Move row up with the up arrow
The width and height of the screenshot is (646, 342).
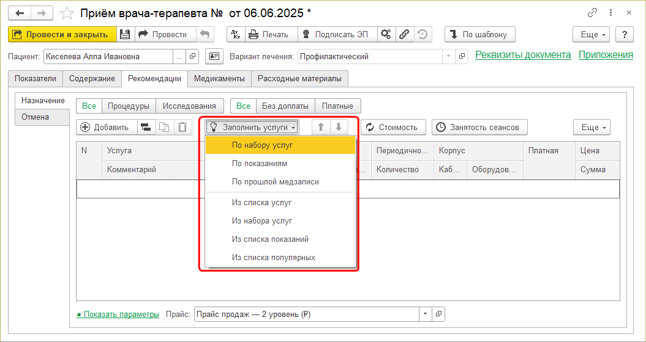pyautogui.click(x=321, y=128)
